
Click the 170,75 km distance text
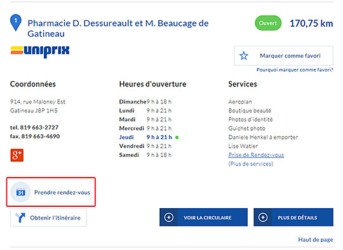(x=311, y=23)
